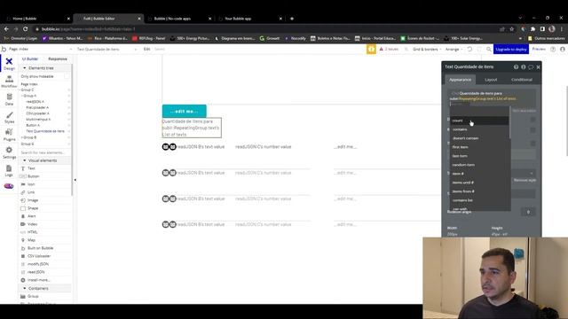Open the Data section
This screenshot has height=319, width=568.
coord(9,99)
